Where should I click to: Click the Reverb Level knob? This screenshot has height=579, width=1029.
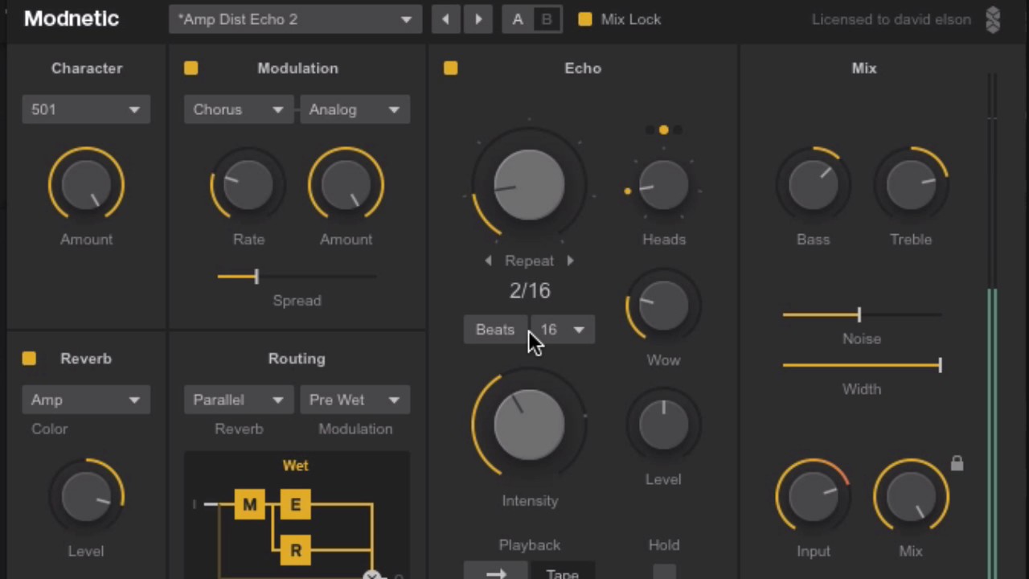(x=86, y=496)
